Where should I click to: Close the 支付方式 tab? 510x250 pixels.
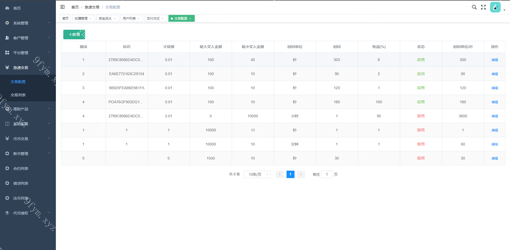pyautogui.click(x=163, y=19)
